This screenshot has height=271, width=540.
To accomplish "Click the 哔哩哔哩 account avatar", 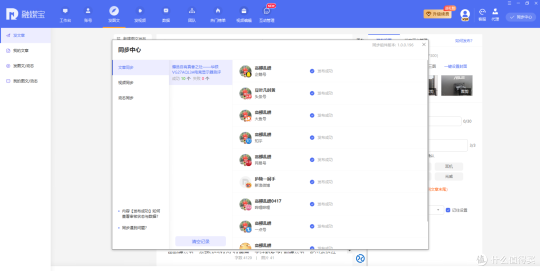I will pos(245,204).
